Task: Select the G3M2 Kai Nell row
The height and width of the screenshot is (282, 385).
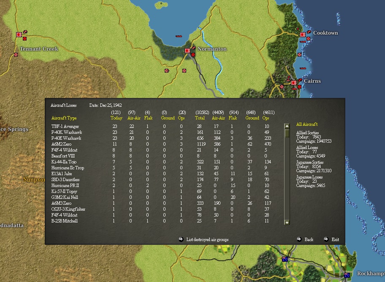Action: (162, 197)
